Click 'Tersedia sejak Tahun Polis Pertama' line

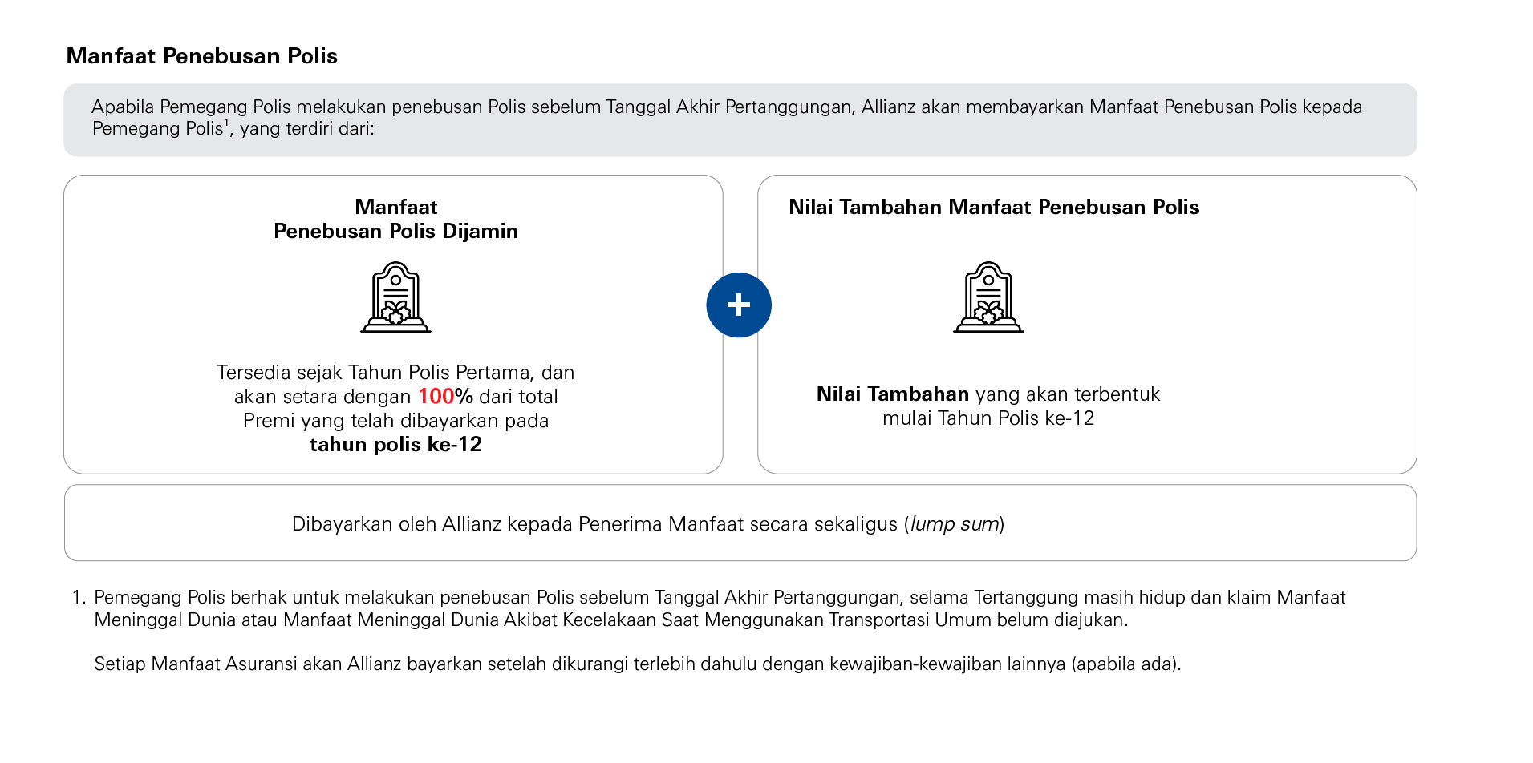(x=395, y=373)
